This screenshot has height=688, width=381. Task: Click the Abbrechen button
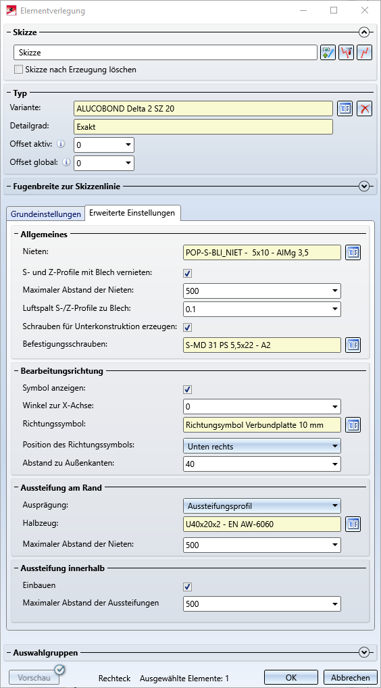point(351,677)
